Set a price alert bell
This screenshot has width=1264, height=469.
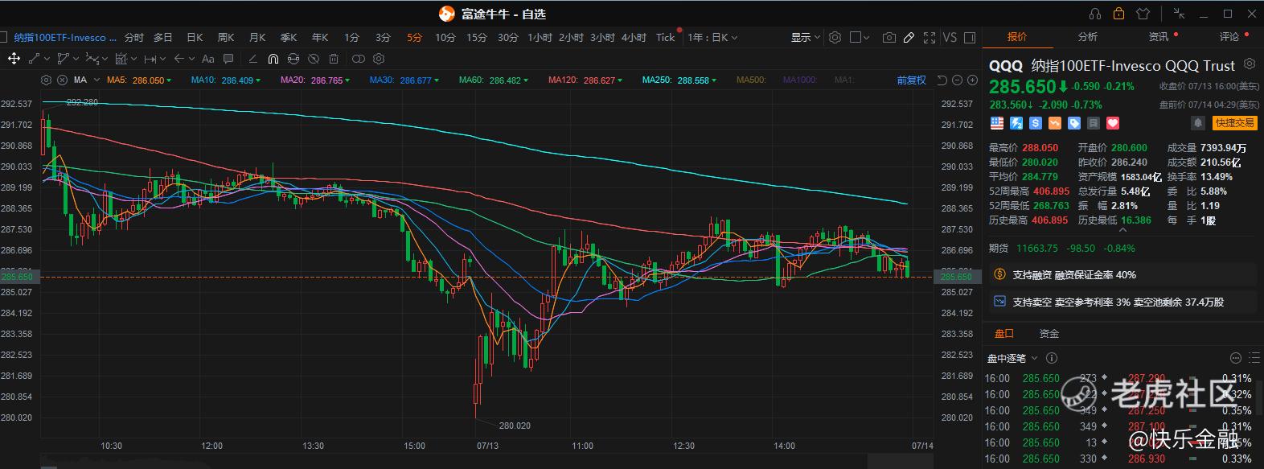[1198, 123]
